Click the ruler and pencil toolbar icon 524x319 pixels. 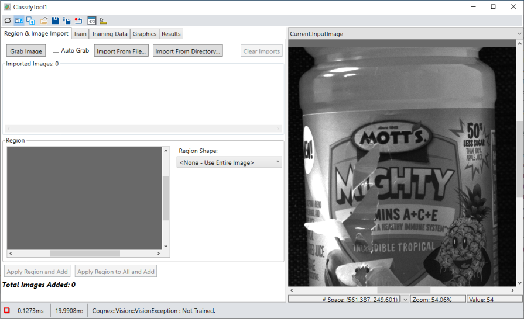coord(103,20)
